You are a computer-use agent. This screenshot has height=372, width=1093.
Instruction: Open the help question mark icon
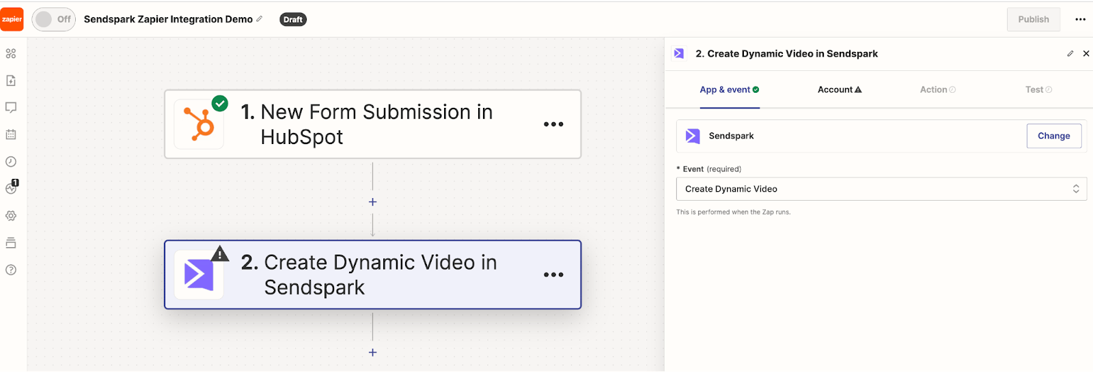tap(11, 270)
